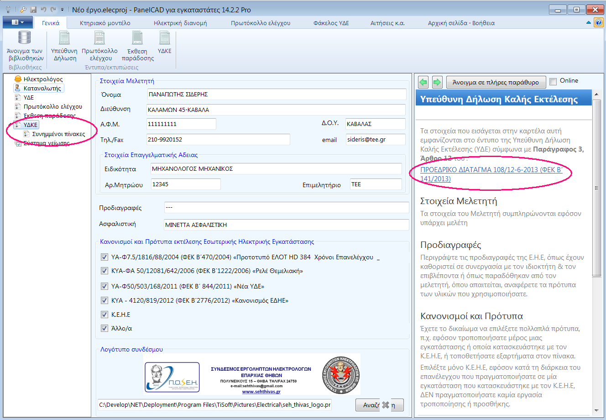Open the Υπεύθυνη Δήλωση form icon
Viewport: 606px width, 420px height.
coord(64,38)
